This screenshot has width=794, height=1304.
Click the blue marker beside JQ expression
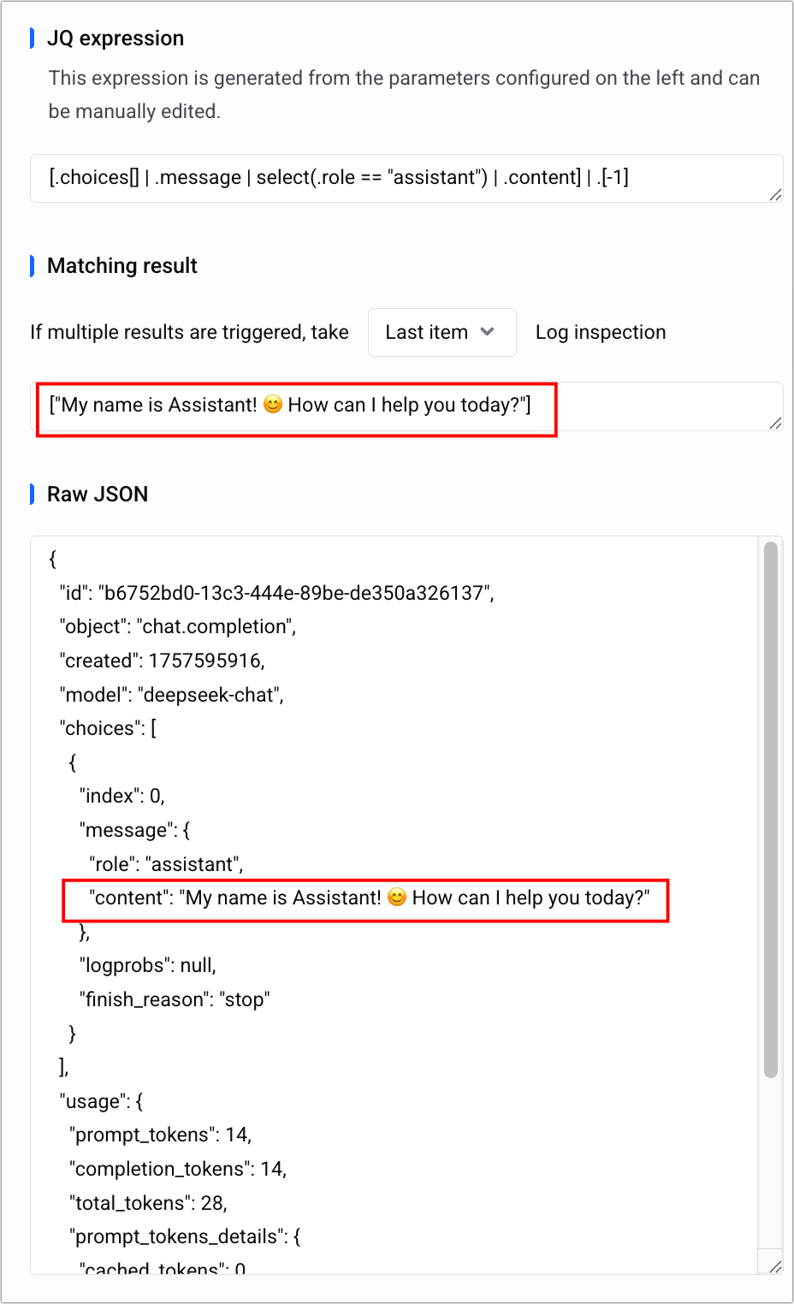tap(33, 39)
